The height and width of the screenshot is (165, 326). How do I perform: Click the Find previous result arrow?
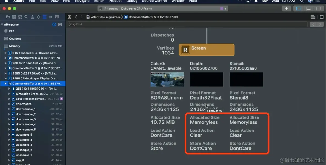click(x=313, y=24)
